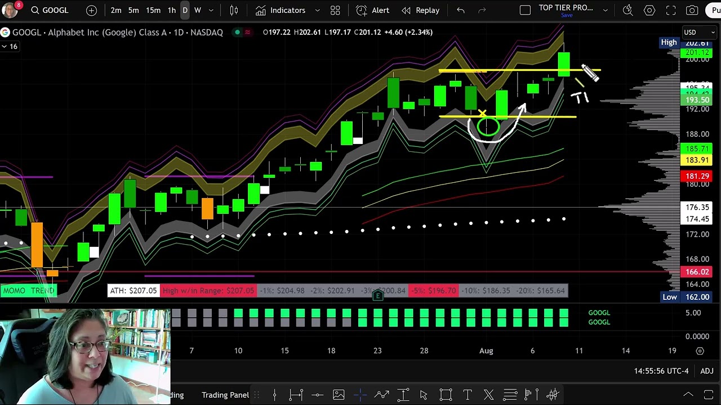
Task: Open the layout setup square icon
Action: coord(525,10)
